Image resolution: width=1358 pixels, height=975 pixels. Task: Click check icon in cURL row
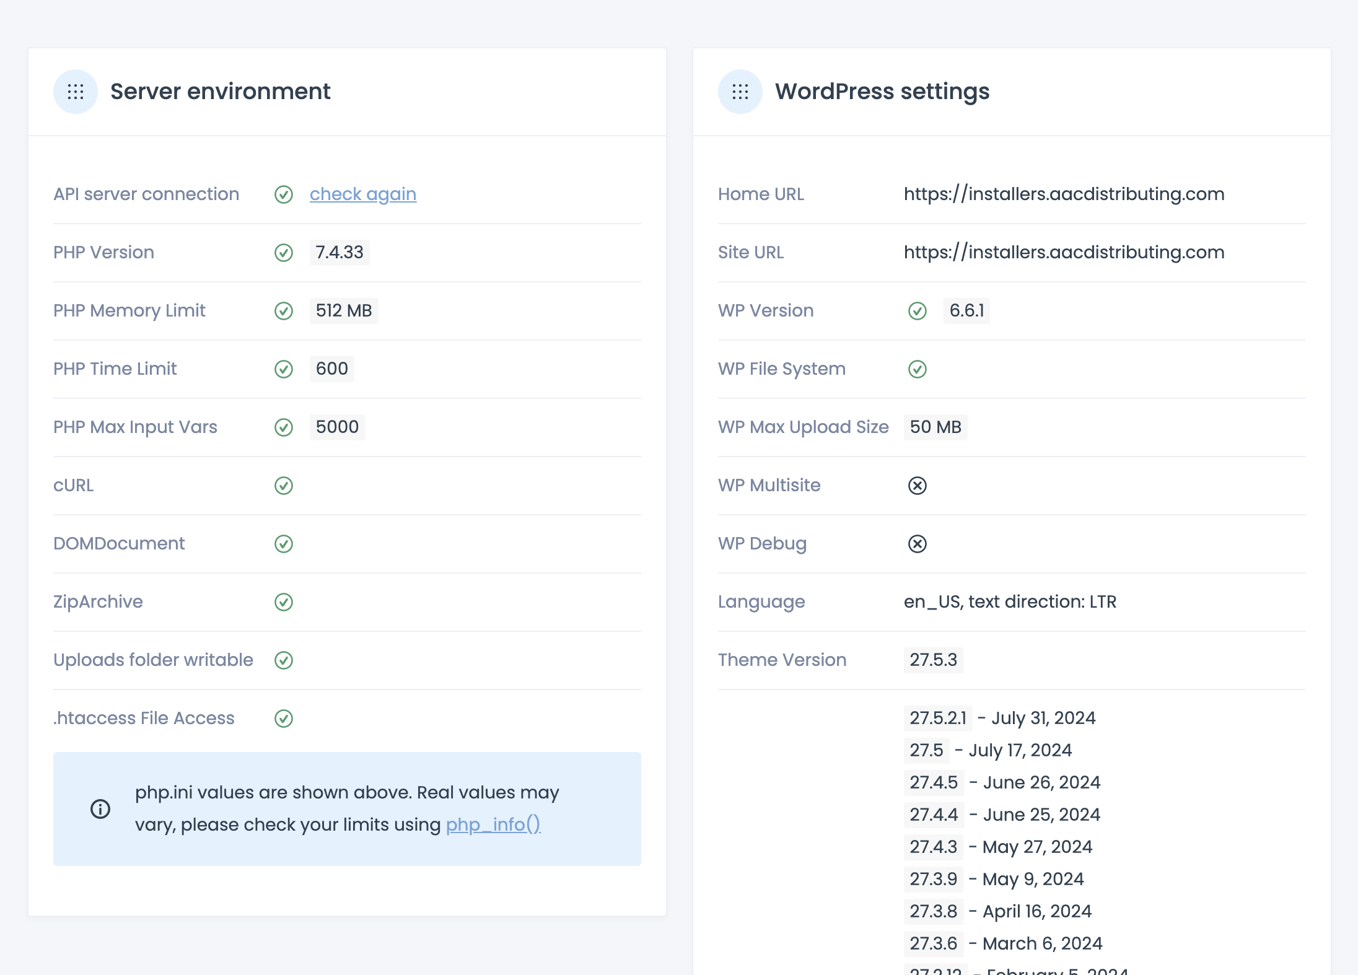(x=284, y=486)
